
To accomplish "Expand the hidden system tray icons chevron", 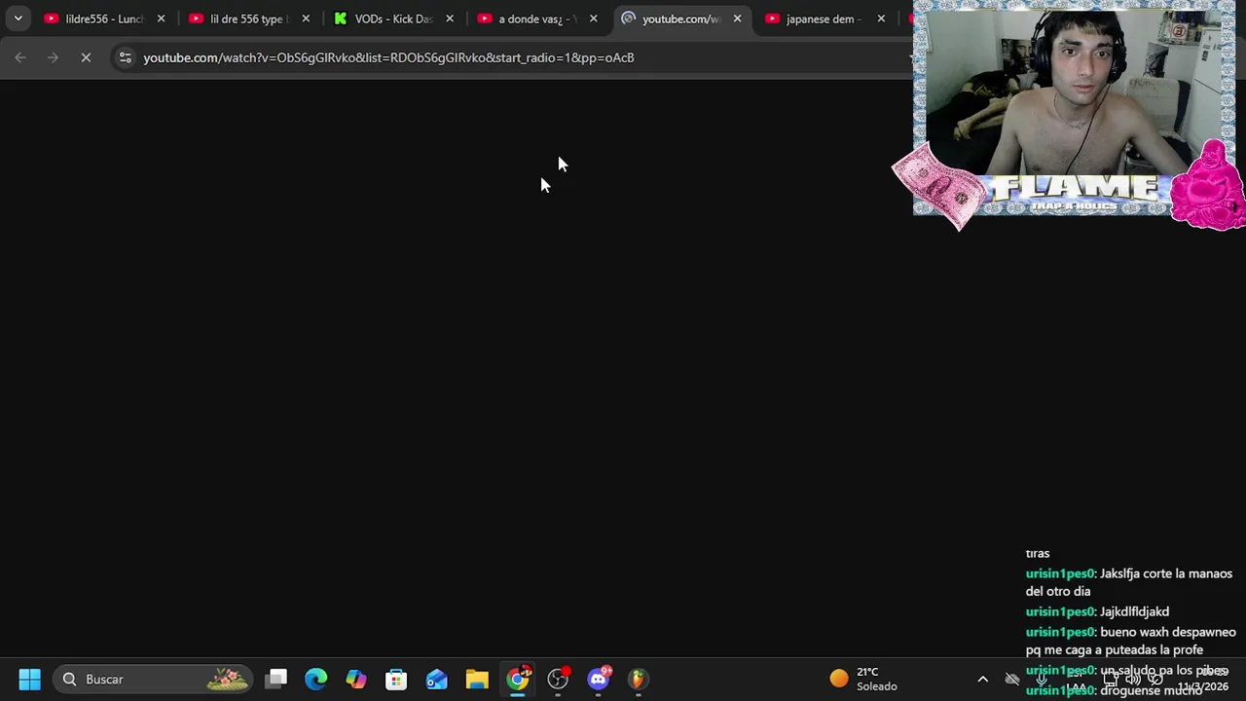I will [x=982, y=679].
